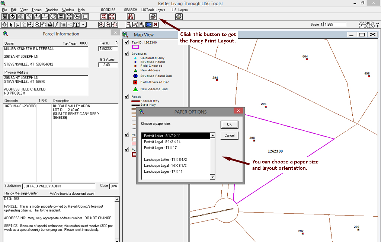The image size is (381, 242).
Task: Click Cancel in Paper Options dialog
Action: coord(229,136)
